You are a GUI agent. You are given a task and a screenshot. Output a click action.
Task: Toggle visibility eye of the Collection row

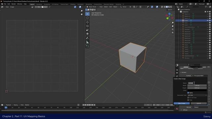coord(208,12)
